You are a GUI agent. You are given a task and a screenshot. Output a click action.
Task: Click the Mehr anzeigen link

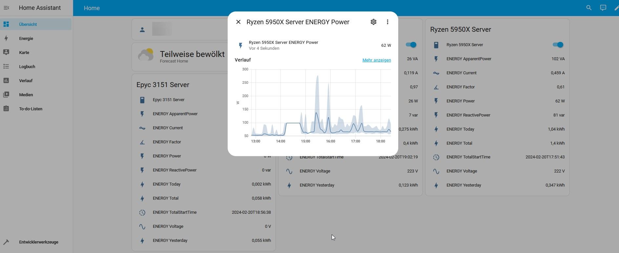pos(377,60)
